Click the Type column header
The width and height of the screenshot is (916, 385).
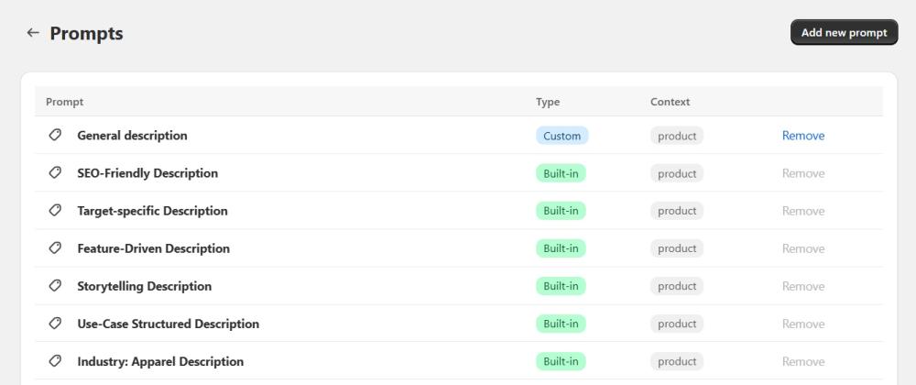[548, 102]
